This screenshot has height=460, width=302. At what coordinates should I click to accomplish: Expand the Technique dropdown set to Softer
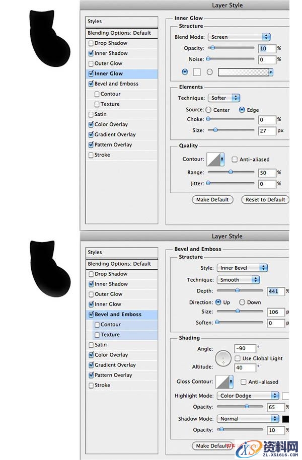224,98
